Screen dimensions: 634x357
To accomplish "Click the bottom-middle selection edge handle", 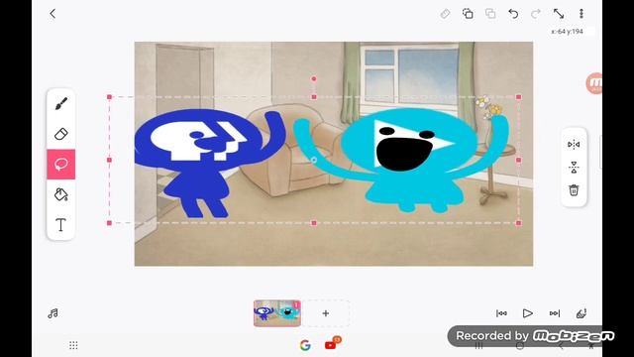I will 314,223.
